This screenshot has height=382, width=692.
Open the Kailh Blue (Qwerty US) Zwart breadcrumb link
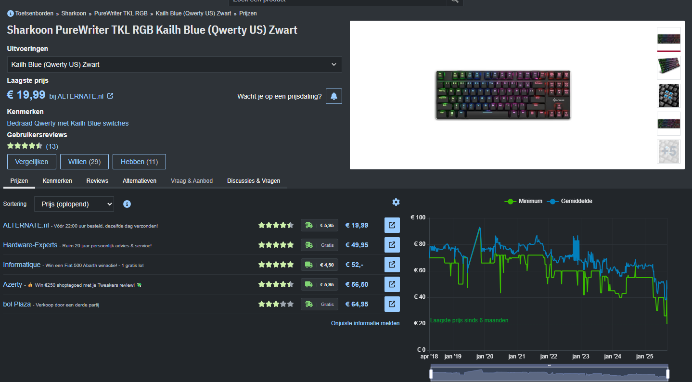click(x=193, y=13)
